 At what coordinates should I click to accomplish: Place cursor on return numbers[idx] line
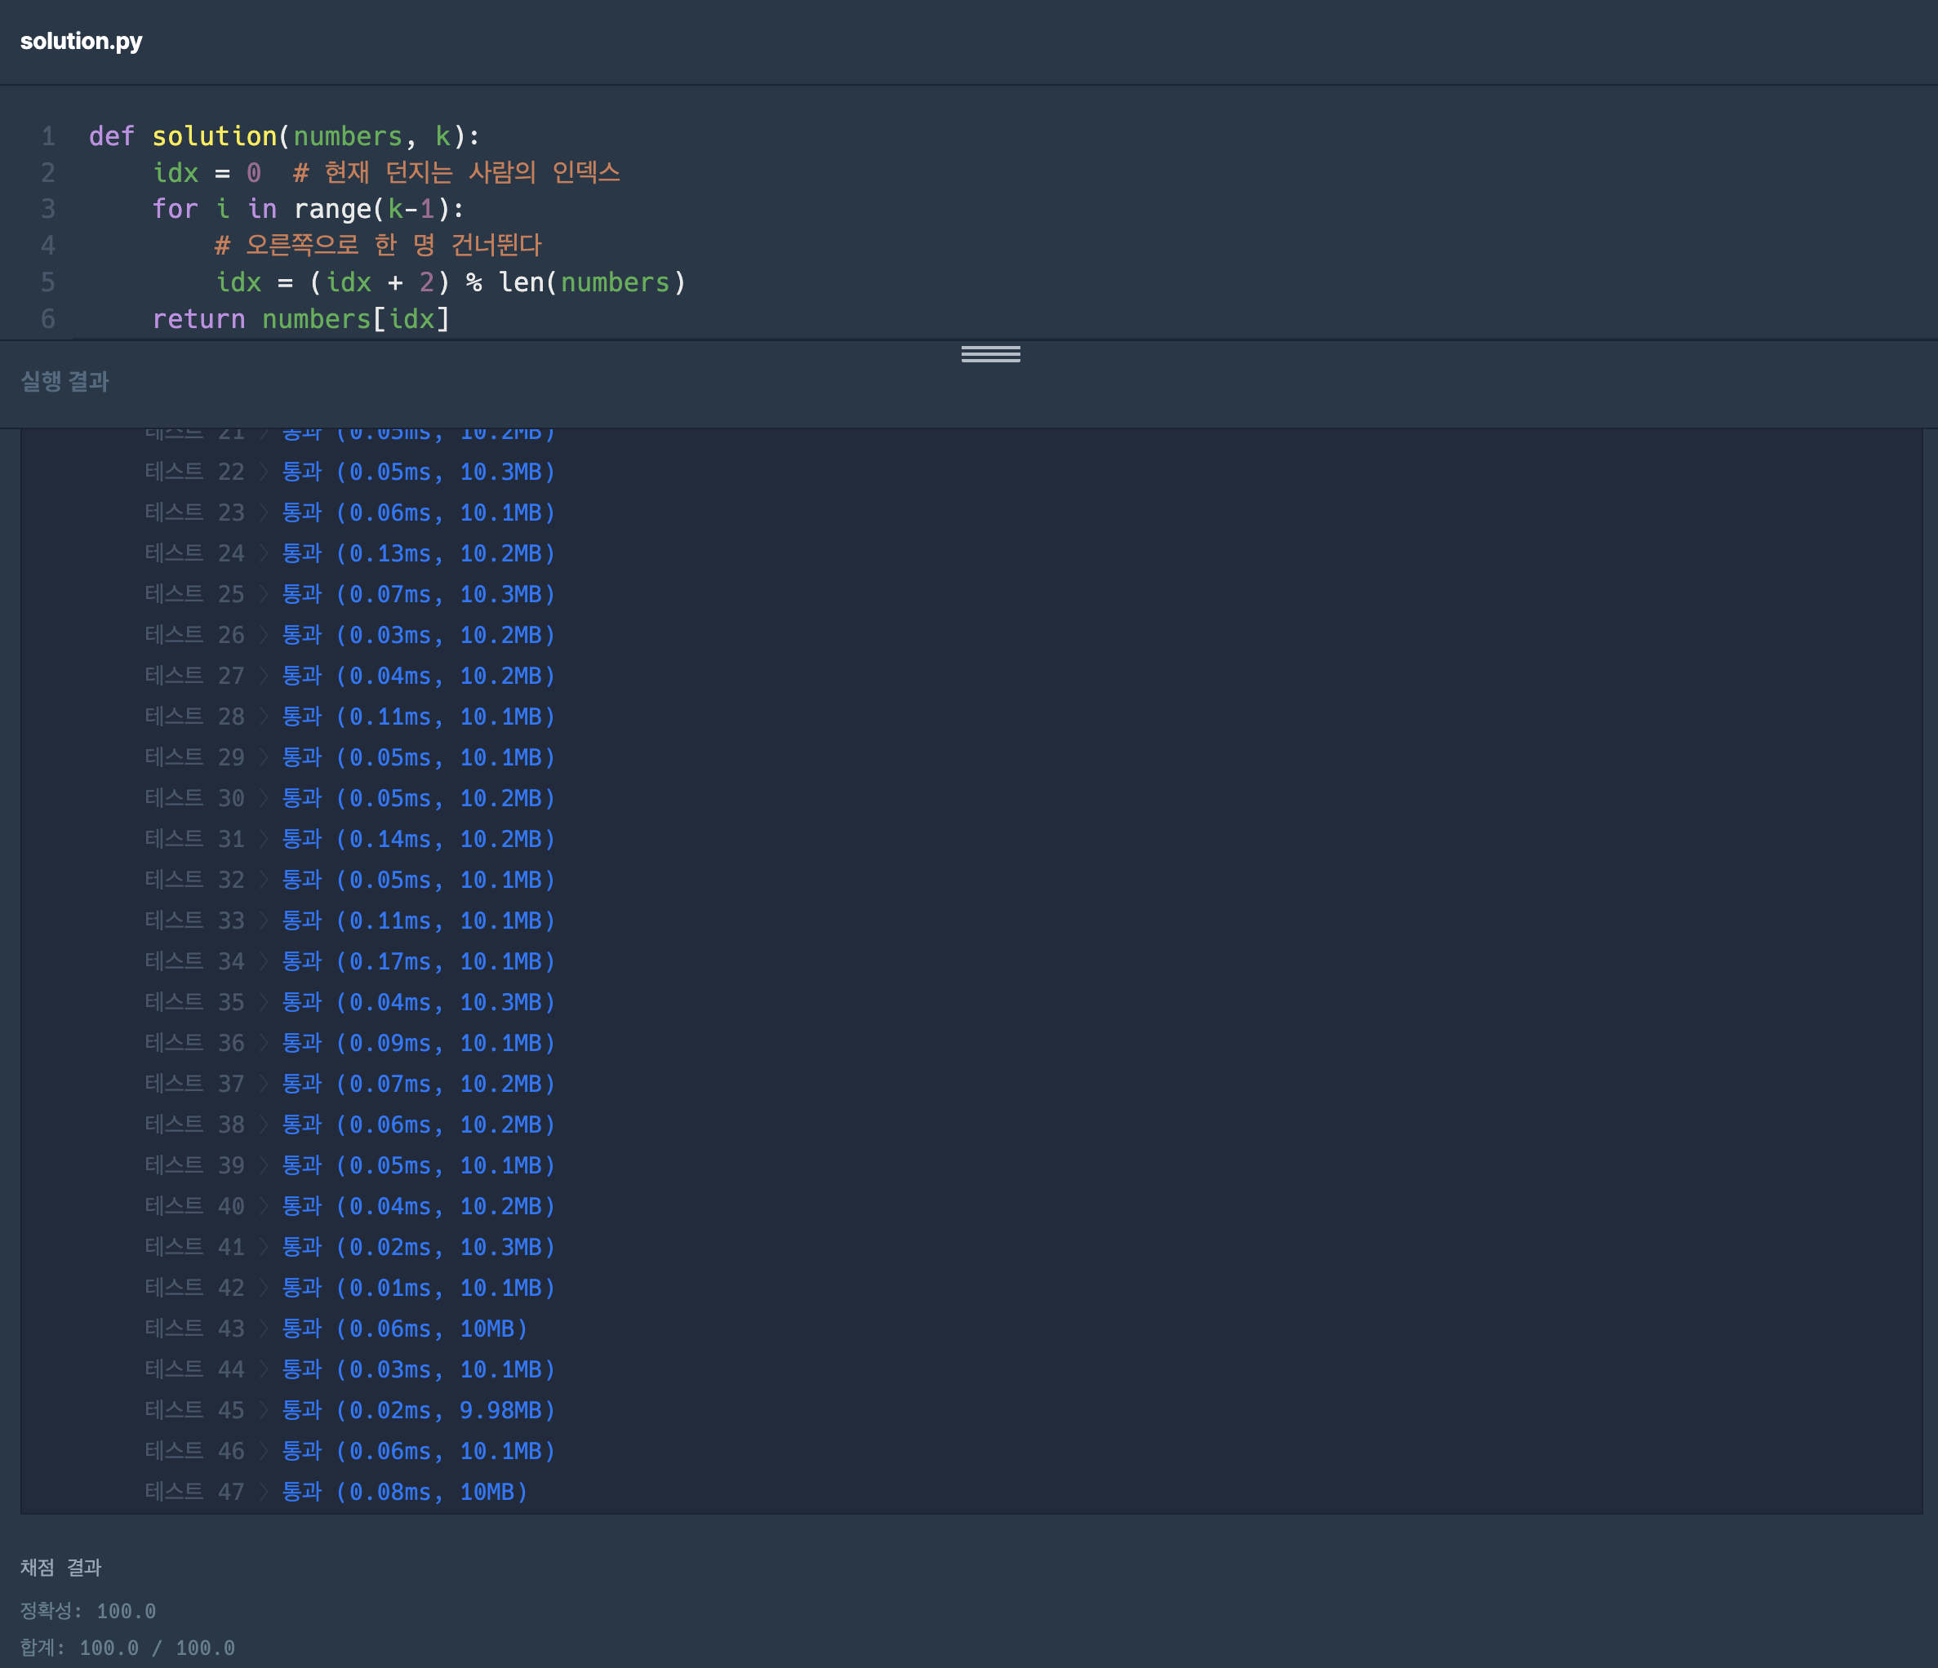pos(300,319)
